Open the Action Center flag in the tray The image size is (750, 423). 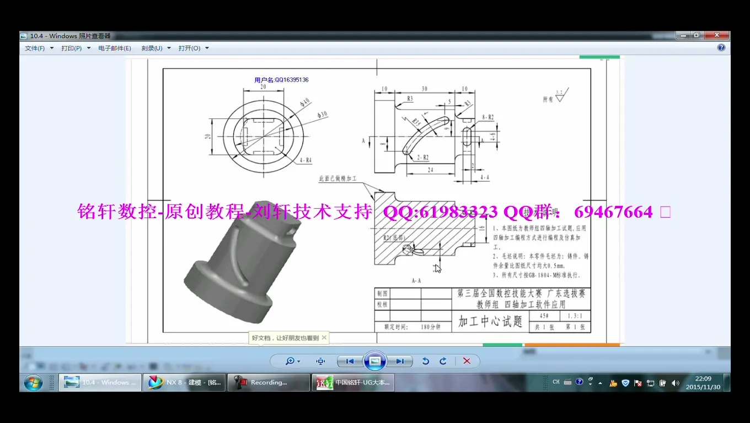(x=637, y=382)
